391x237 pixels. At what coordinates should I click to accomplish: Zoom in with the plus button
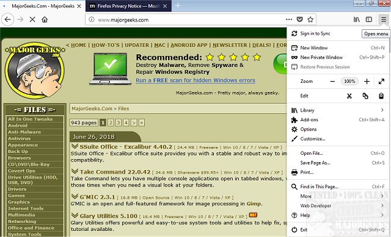click(367, 81)
